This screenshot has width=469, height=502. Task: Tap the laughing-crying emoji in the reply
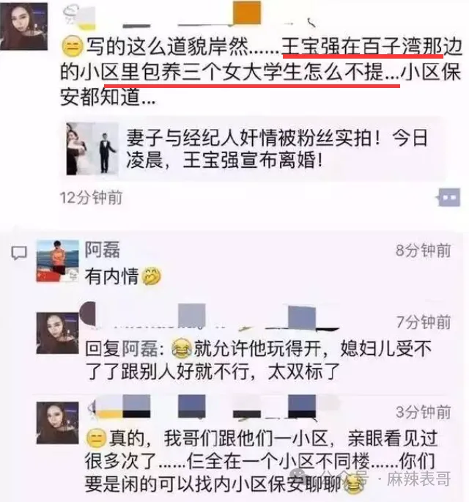182,348
